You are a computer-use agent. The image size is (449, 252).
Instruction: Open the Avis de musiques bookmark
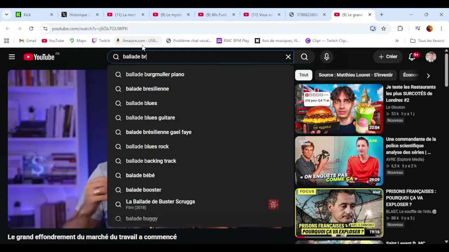[277, 41]
